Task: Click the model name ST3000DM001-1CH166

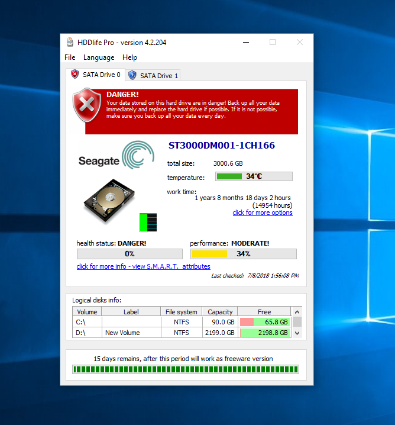Action: 222,146
